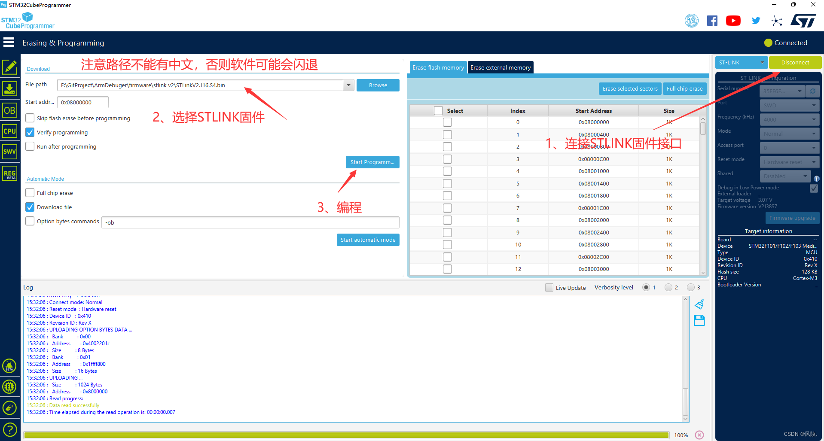Viewport: 824px width, 441px height.
Task: Save the log with floppy disk icon
Action: 699,320
